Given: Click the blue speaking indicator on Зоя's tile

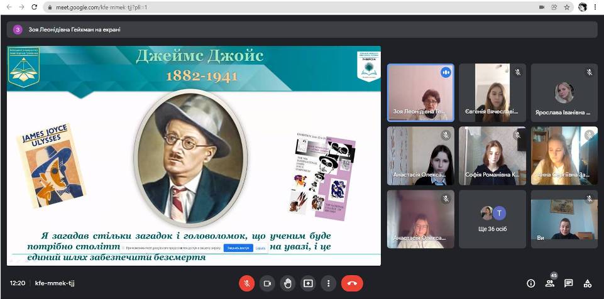Looking at the screenshot, I should pyautogui.click(x=446, y=72).
